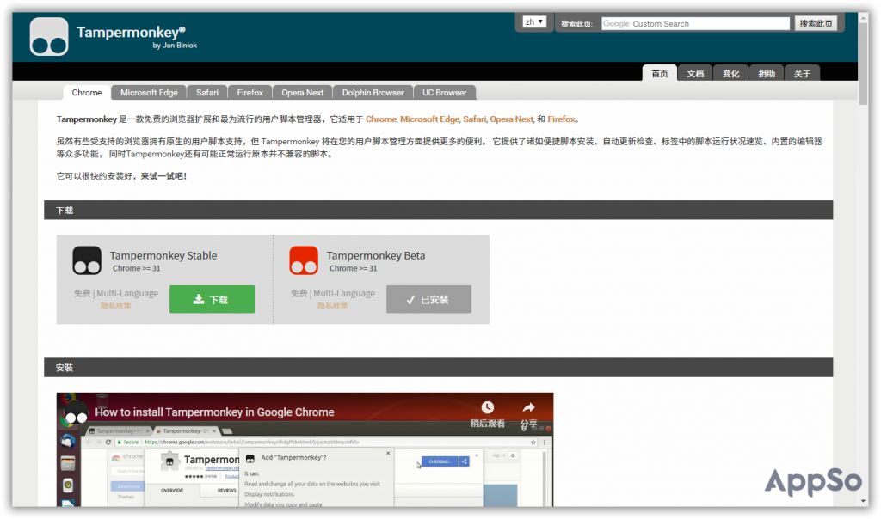Open the zh language dropdown
Screen dimensions: 881x519
(533, 21)
